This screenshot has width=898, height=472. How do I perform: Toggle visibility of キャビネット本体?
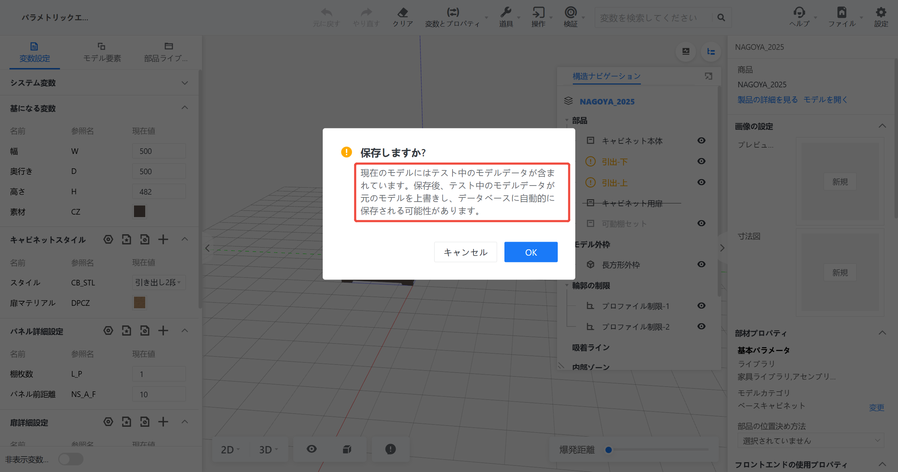pos(701,141)
